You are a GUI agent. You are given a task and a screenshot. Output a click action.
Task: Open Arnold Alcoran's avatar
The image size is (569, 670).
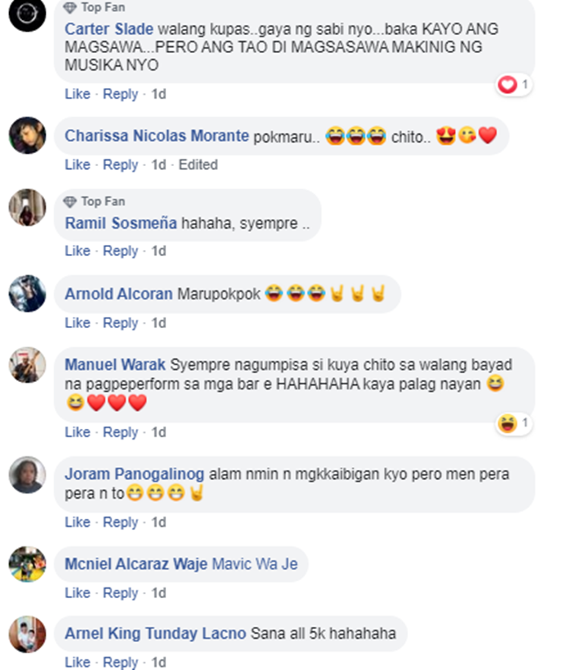[x=27, y=293]
